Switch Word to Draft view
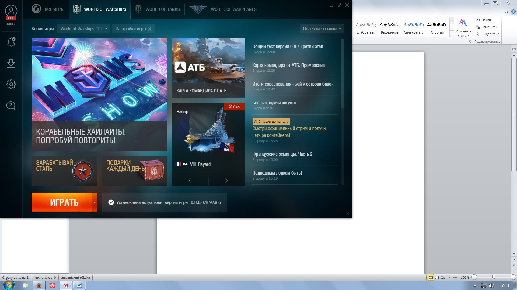The height and width of the screenshot is (290, 517). pyautogui.click(x=455, y=277)
